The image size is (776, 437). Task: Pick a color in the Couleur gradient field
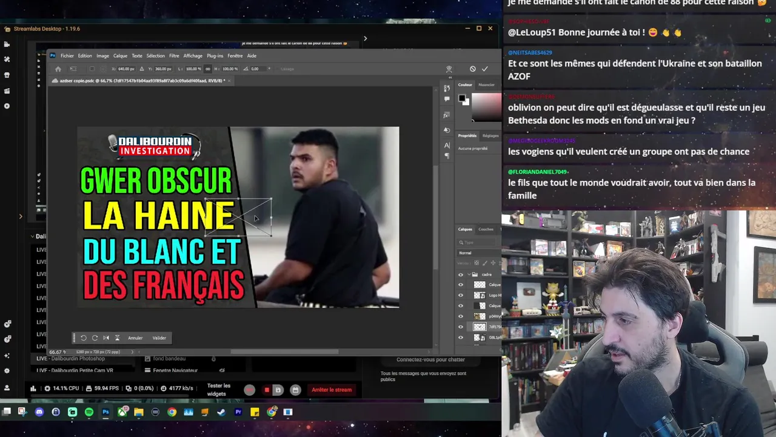[487, 108]
